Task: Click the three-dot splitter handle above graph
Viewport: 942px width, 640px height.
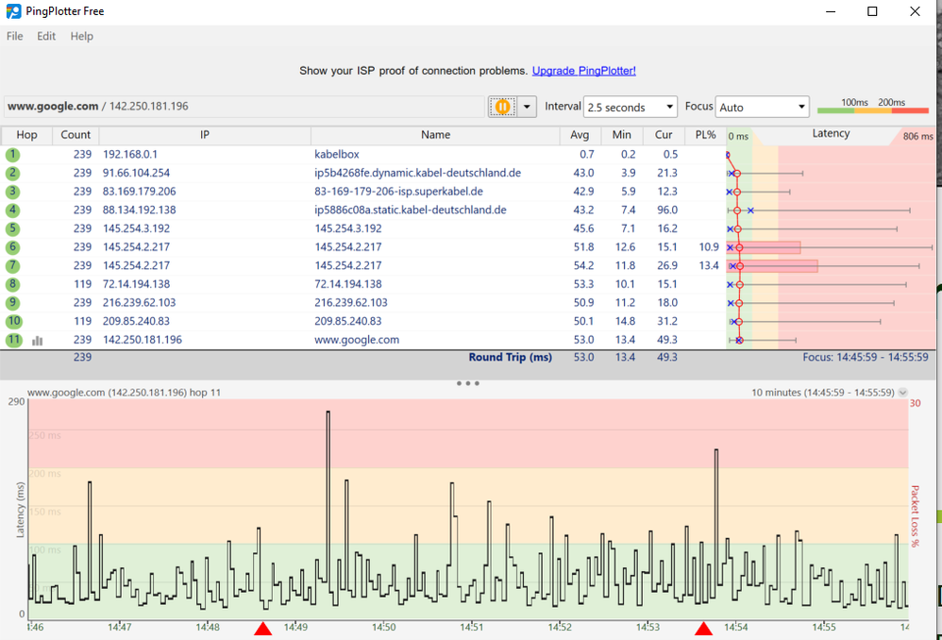Action: [467, 383]
